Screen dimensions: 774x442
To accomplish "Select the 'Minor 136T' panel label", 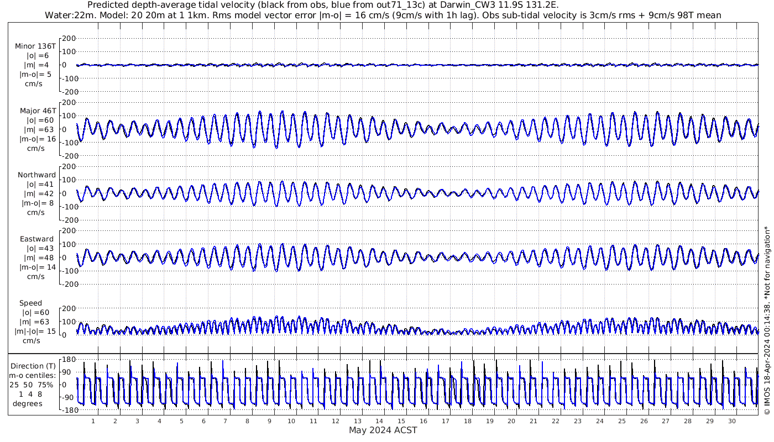I will 35,46.
